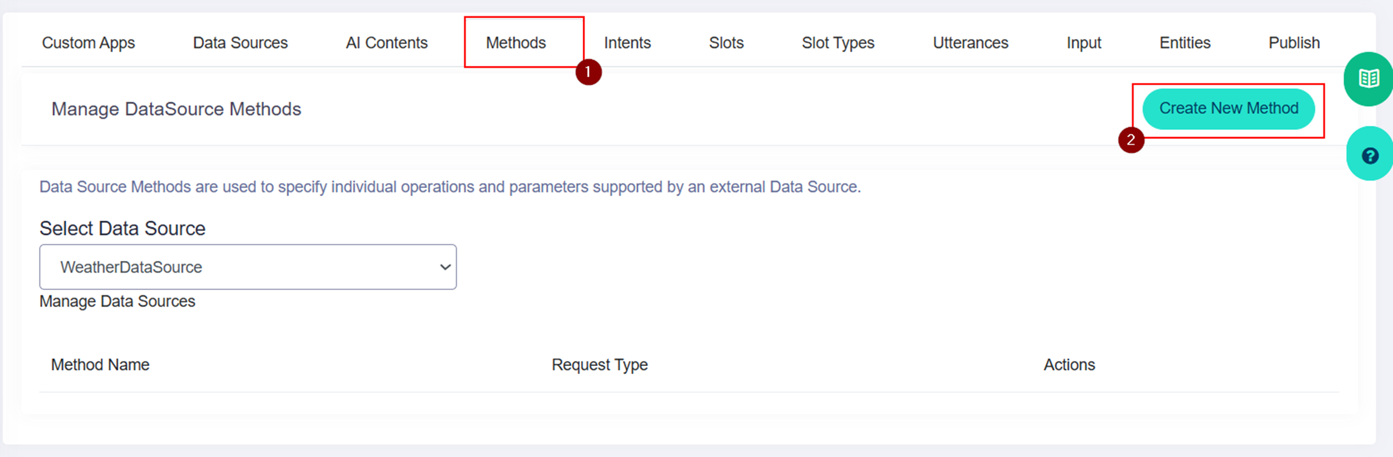
Task: Click the help question mark icon
Action: [1370, 156]
